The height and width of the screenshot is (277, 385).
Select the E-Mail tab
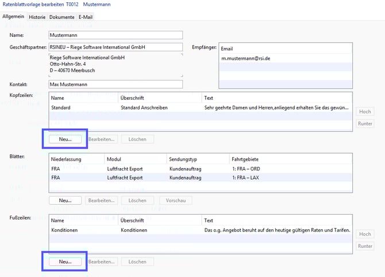click(86, 17)
